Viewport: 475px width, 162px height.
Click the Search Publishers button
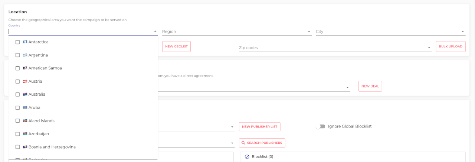tap(262, 143)
